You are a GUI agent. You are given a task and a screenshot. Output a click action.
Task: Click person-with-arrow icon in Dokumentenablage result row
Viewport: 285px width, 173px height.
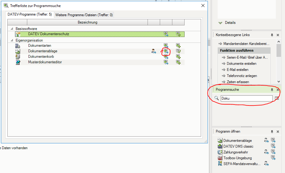154,51
